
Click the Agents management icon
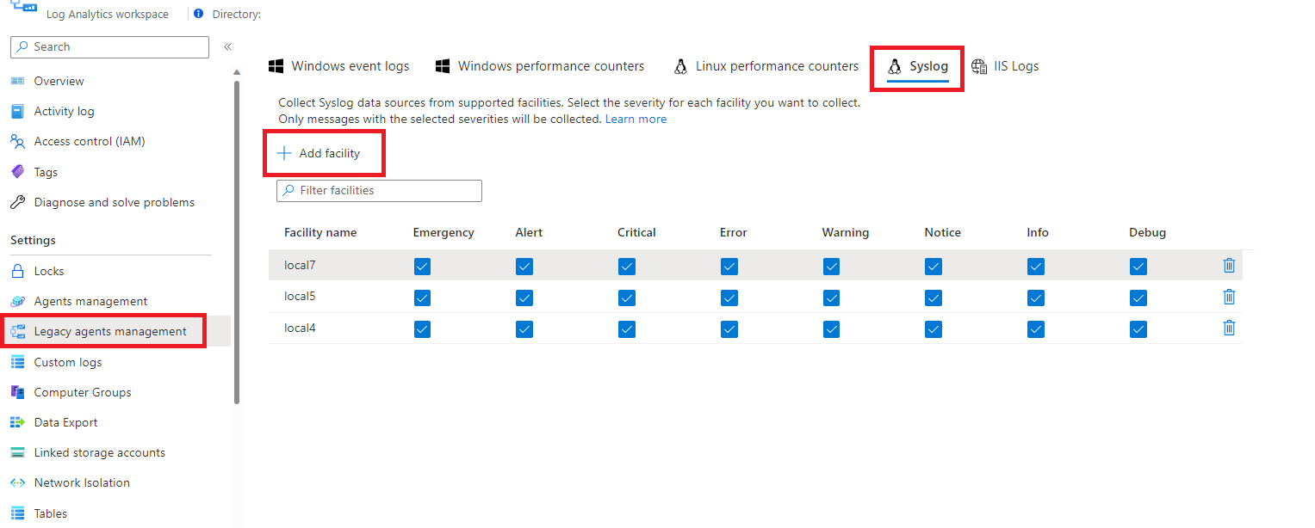click(x=17, y=301)
